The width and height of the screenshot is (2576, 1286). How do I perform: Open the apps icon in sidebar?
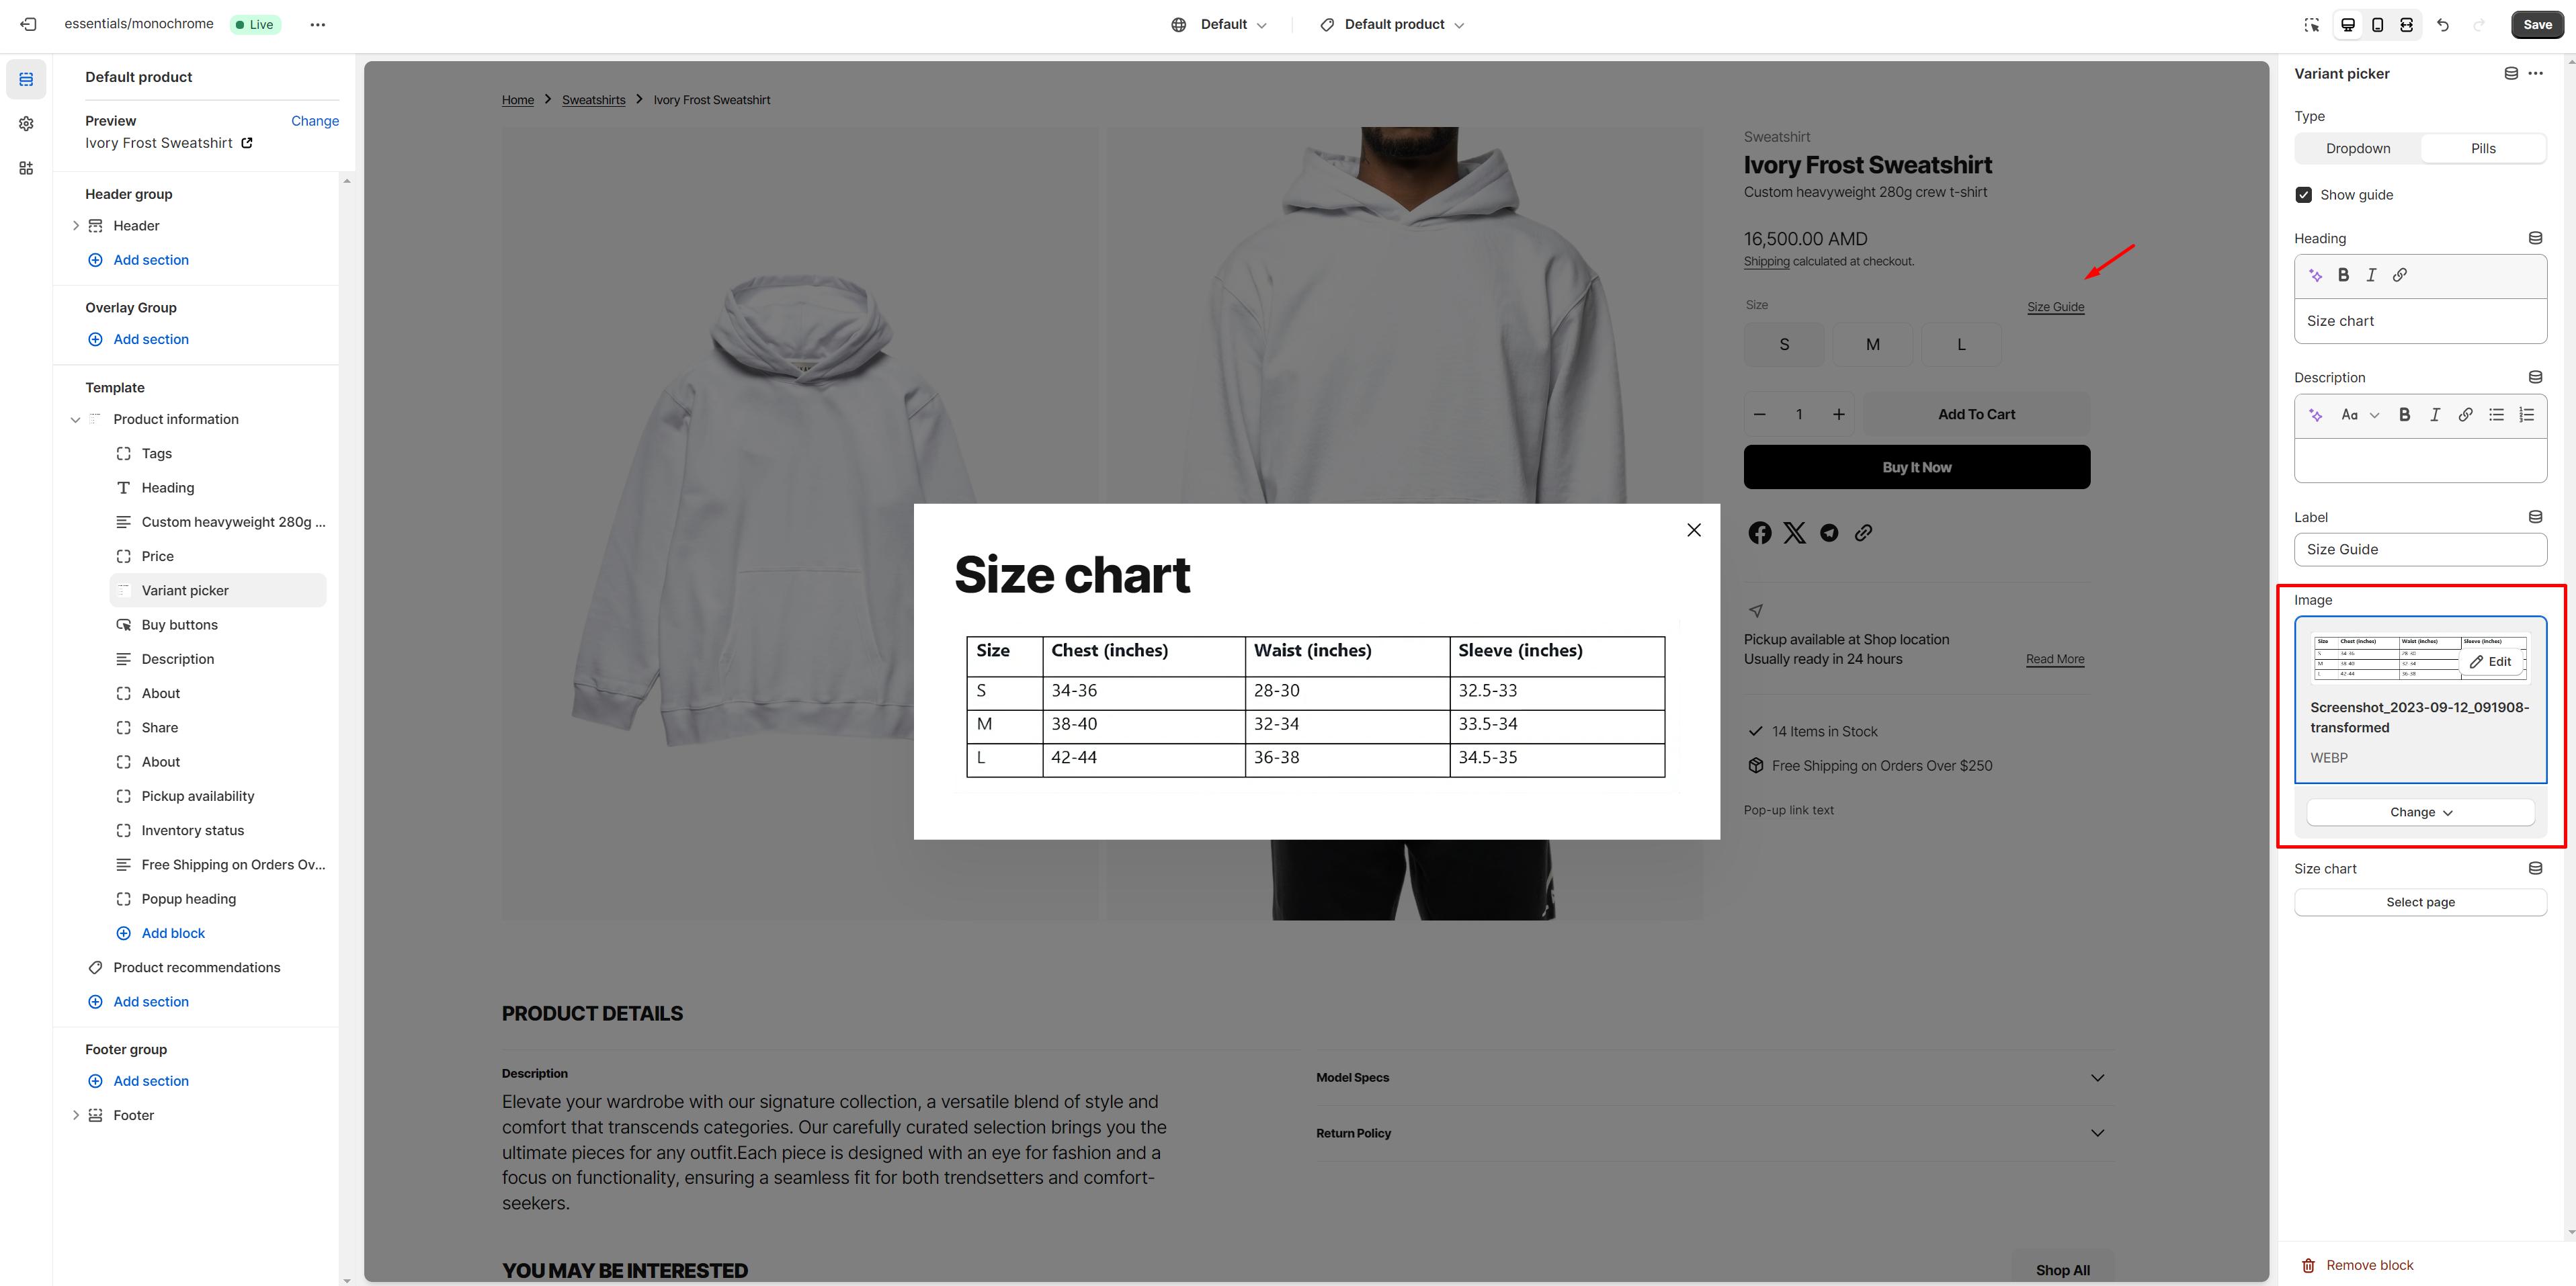26,168
